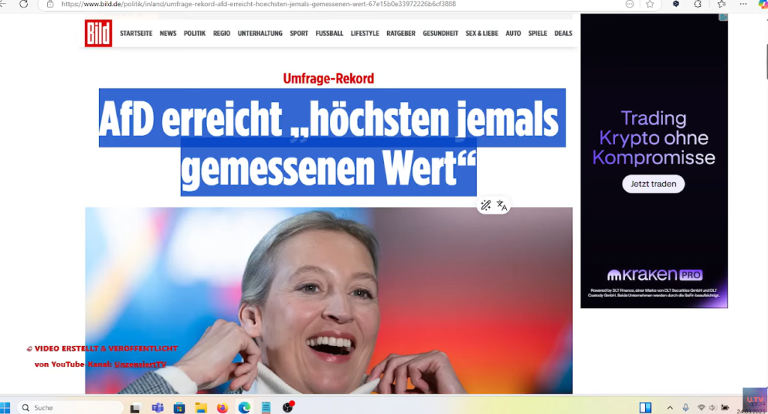The height and width of the screenshot is (414, 768).
Task: Click the translate selection icon
Action: [502, 205]
